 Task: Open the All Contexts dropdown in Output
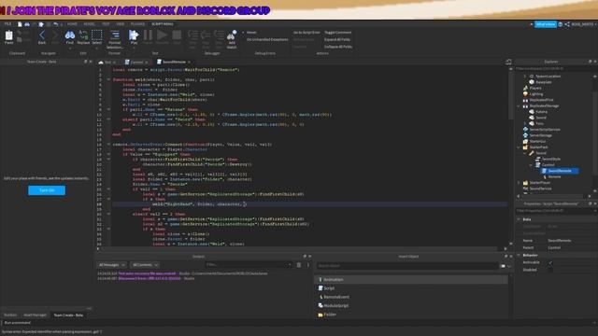coord(145,265)
